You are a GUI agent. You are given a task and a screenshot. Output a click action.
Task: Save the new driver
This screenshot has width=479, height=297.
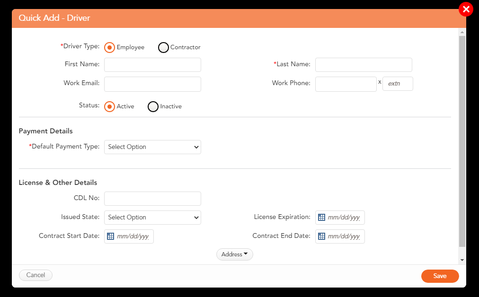pyautogui.click(x=440, y=276)
